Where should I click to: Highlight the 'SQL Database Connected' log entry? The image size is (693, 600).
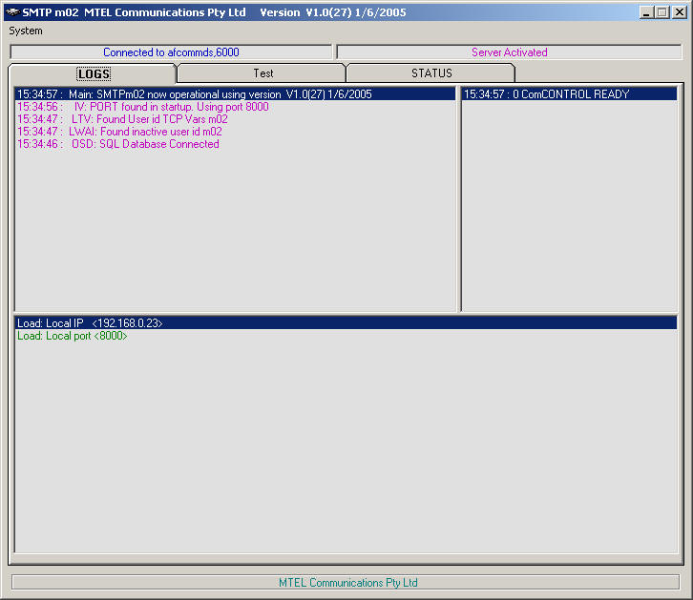click(x=118, y=144)
